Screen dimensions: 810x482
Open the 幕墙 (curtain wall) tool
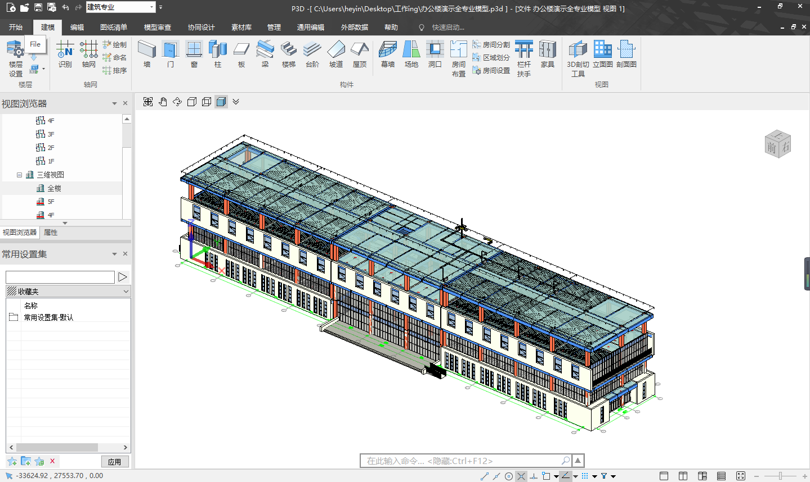click(x=387, y=54)
